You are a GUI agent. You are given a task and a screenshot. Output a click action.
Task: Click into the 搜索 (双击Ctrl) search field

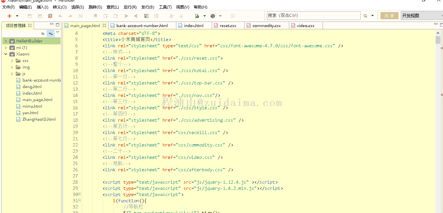(x=313, y=15)
